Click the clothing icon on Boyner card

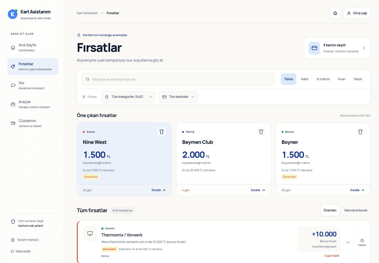click(360, 132)
